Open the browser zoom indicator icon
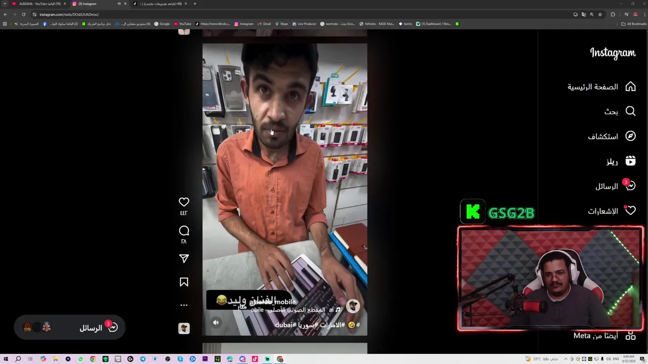Screen dimensions: 648x364 click(591, 14)
